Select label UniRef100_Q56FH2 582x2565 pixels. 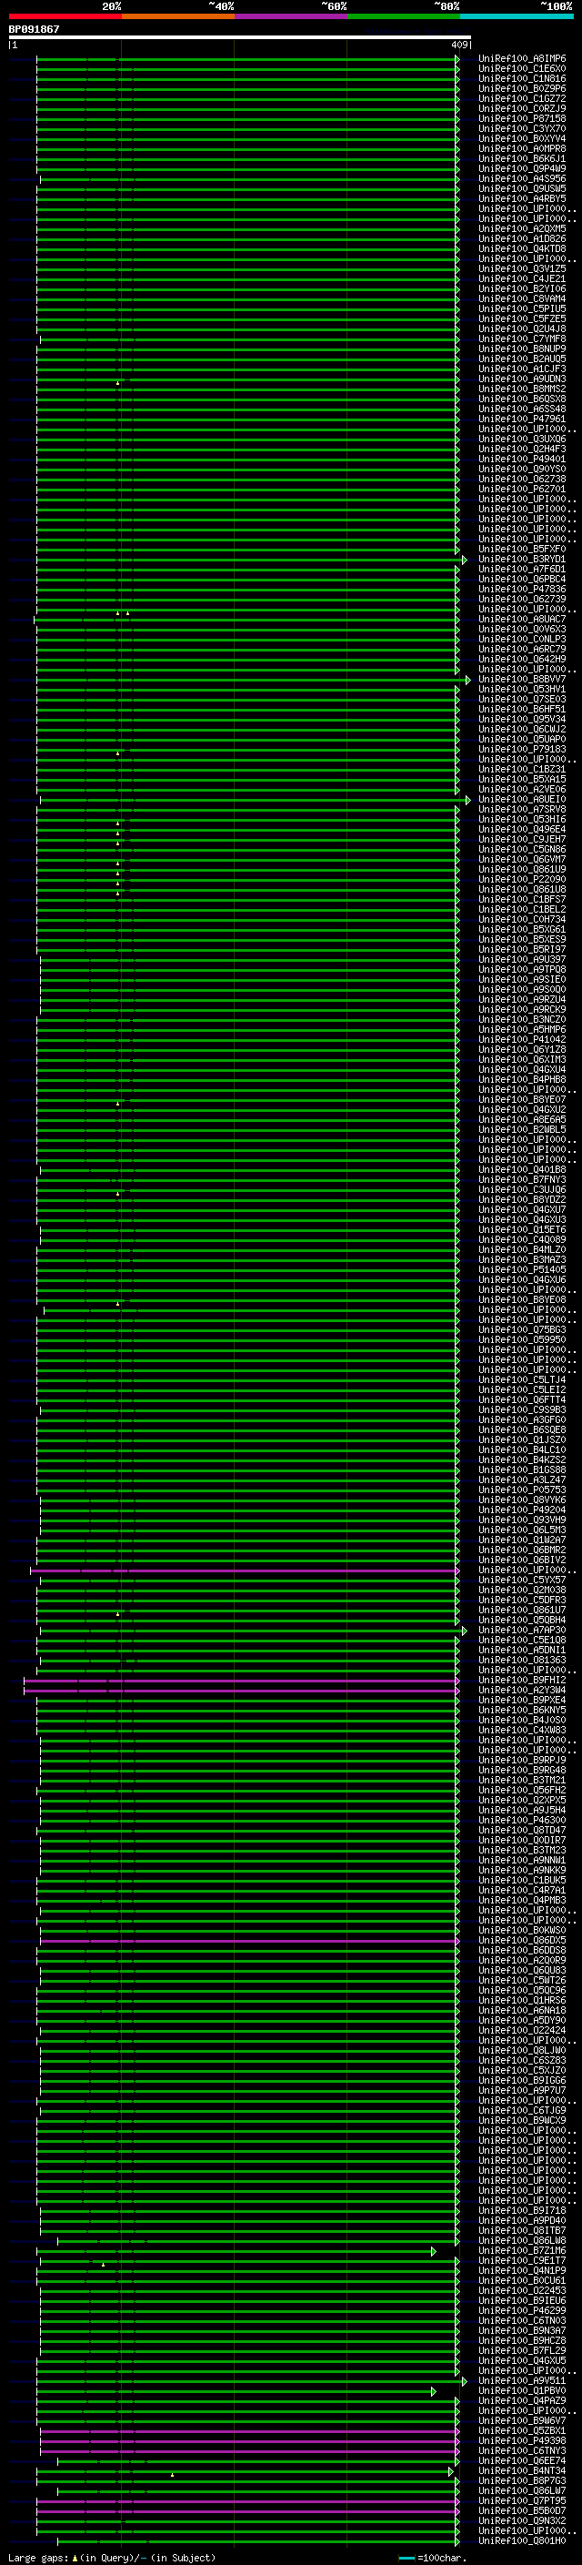coord(522,1791)
